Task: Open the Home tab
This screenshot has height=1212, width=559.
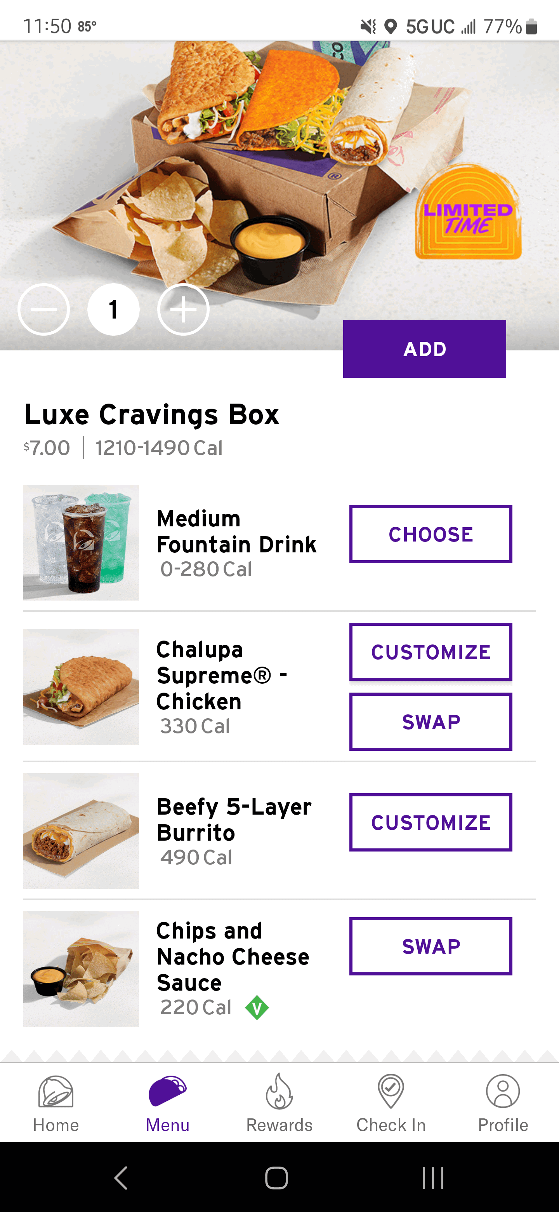Action: [x=56, y=1102]
